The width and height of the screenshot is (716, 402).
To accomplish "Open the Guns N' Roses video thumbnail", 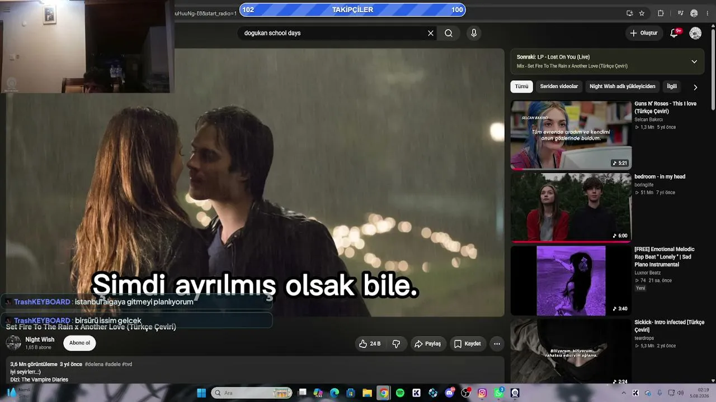I will (571, 135).
